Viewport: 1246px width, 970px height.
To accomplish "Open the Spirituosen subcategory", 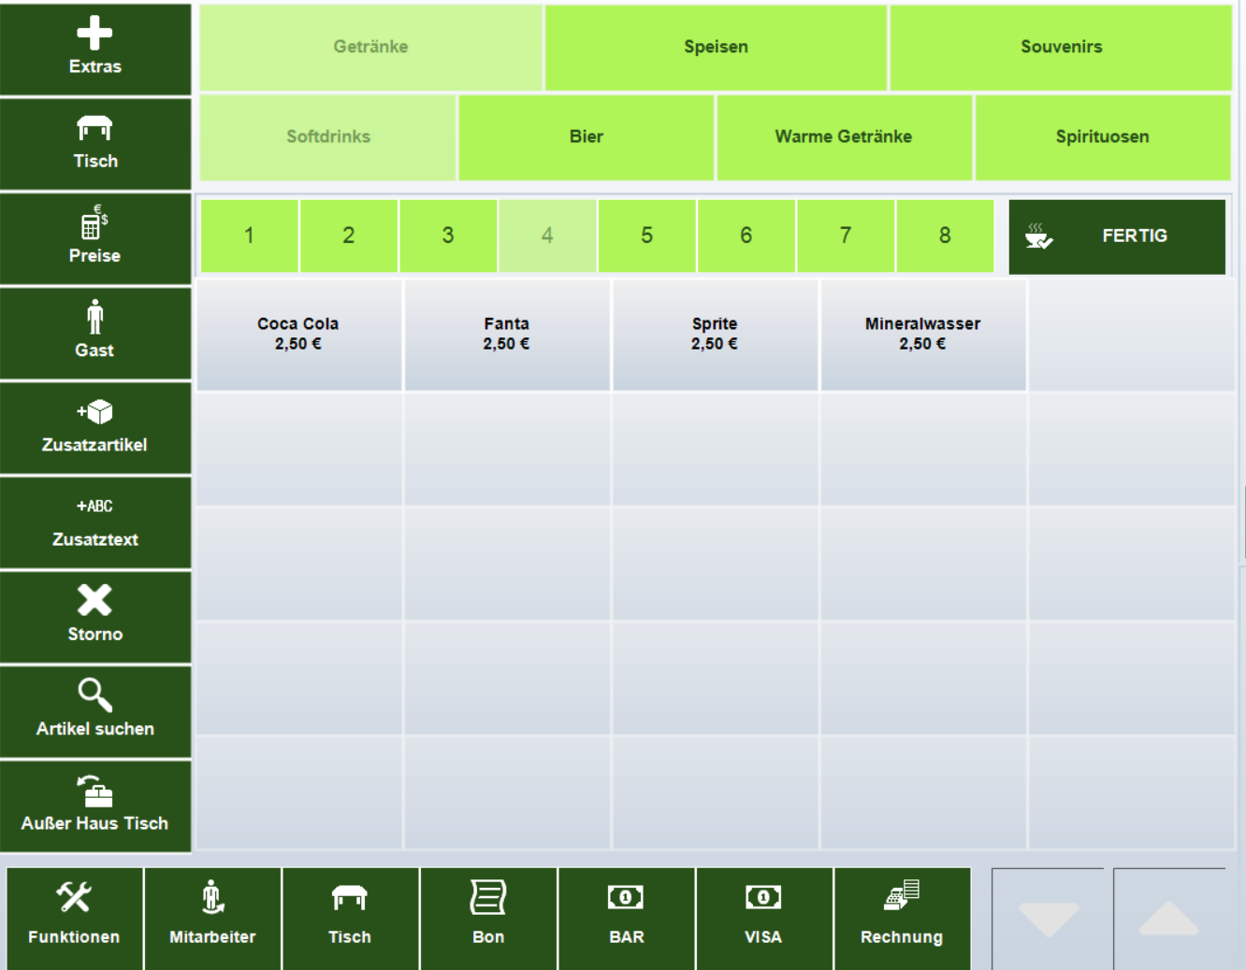I will click(1103, 136).
